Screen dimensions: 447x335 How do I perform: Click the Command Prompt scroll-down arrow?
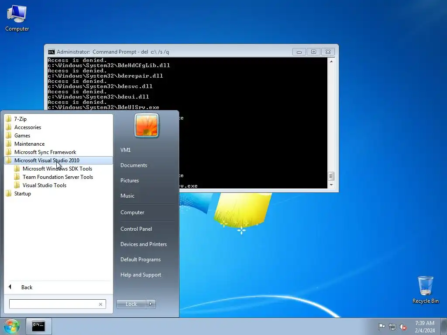click(331, 185)
